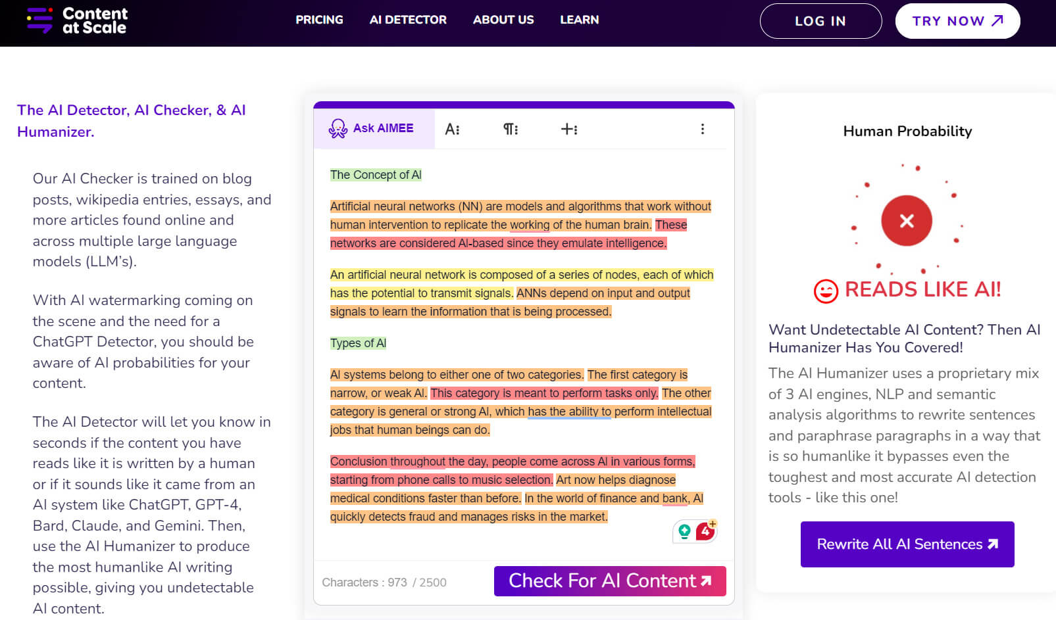Click Rewrite All AI Sentences button
The height and width of the screenshot is (620, 1056).
click(x=907, y=544)
